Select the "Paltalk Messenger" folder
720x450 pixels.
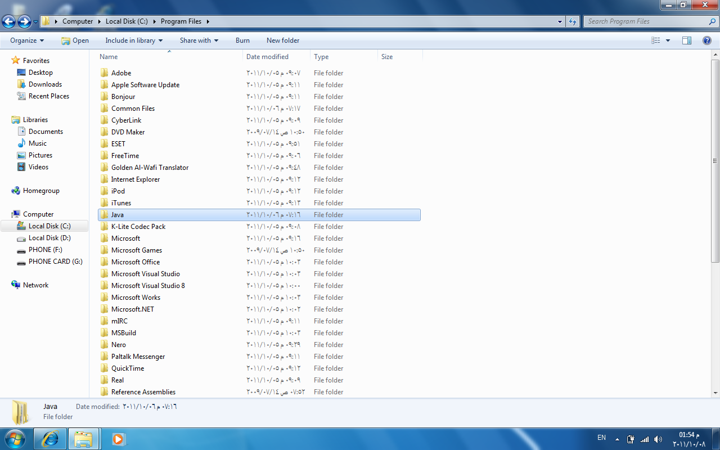pos(138,357)
